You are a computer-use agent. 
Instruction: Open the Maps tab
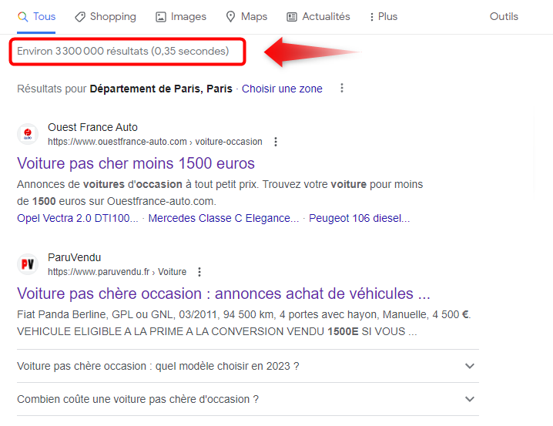[x=246, y=17]
